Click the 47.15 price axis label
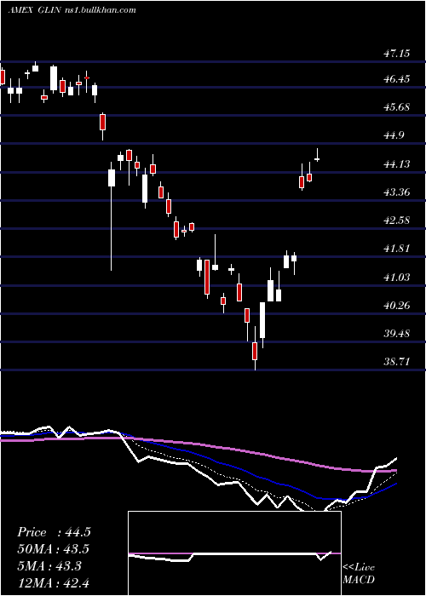Viewport: 426px width, 596px height. tap(396, 53)
